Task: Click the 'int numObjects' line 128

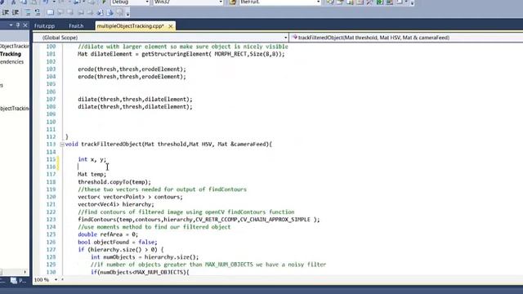Action: pos(145,257)
